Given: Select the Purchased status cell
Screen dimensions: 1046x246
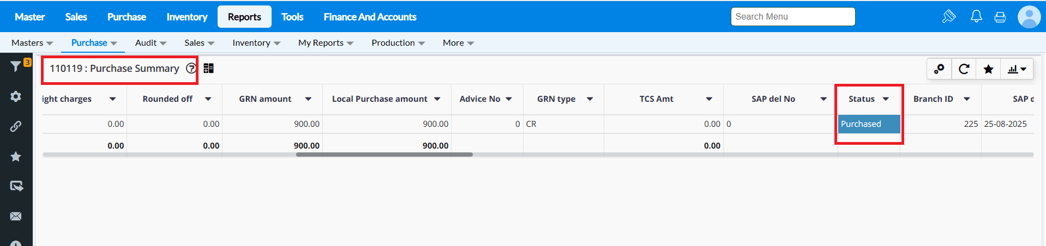Looking at the screenshot, I should click(x=868, y=124).
